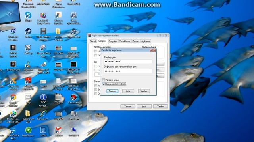Open the Skype desktop shortcut
This screenshot has height=142, width=254.
pos(28,17)
